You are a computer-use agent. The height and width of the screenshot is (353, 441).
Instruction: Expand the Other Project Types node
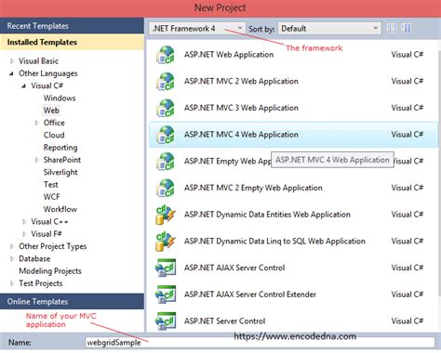pyautogui.click(x=12, y=246)
